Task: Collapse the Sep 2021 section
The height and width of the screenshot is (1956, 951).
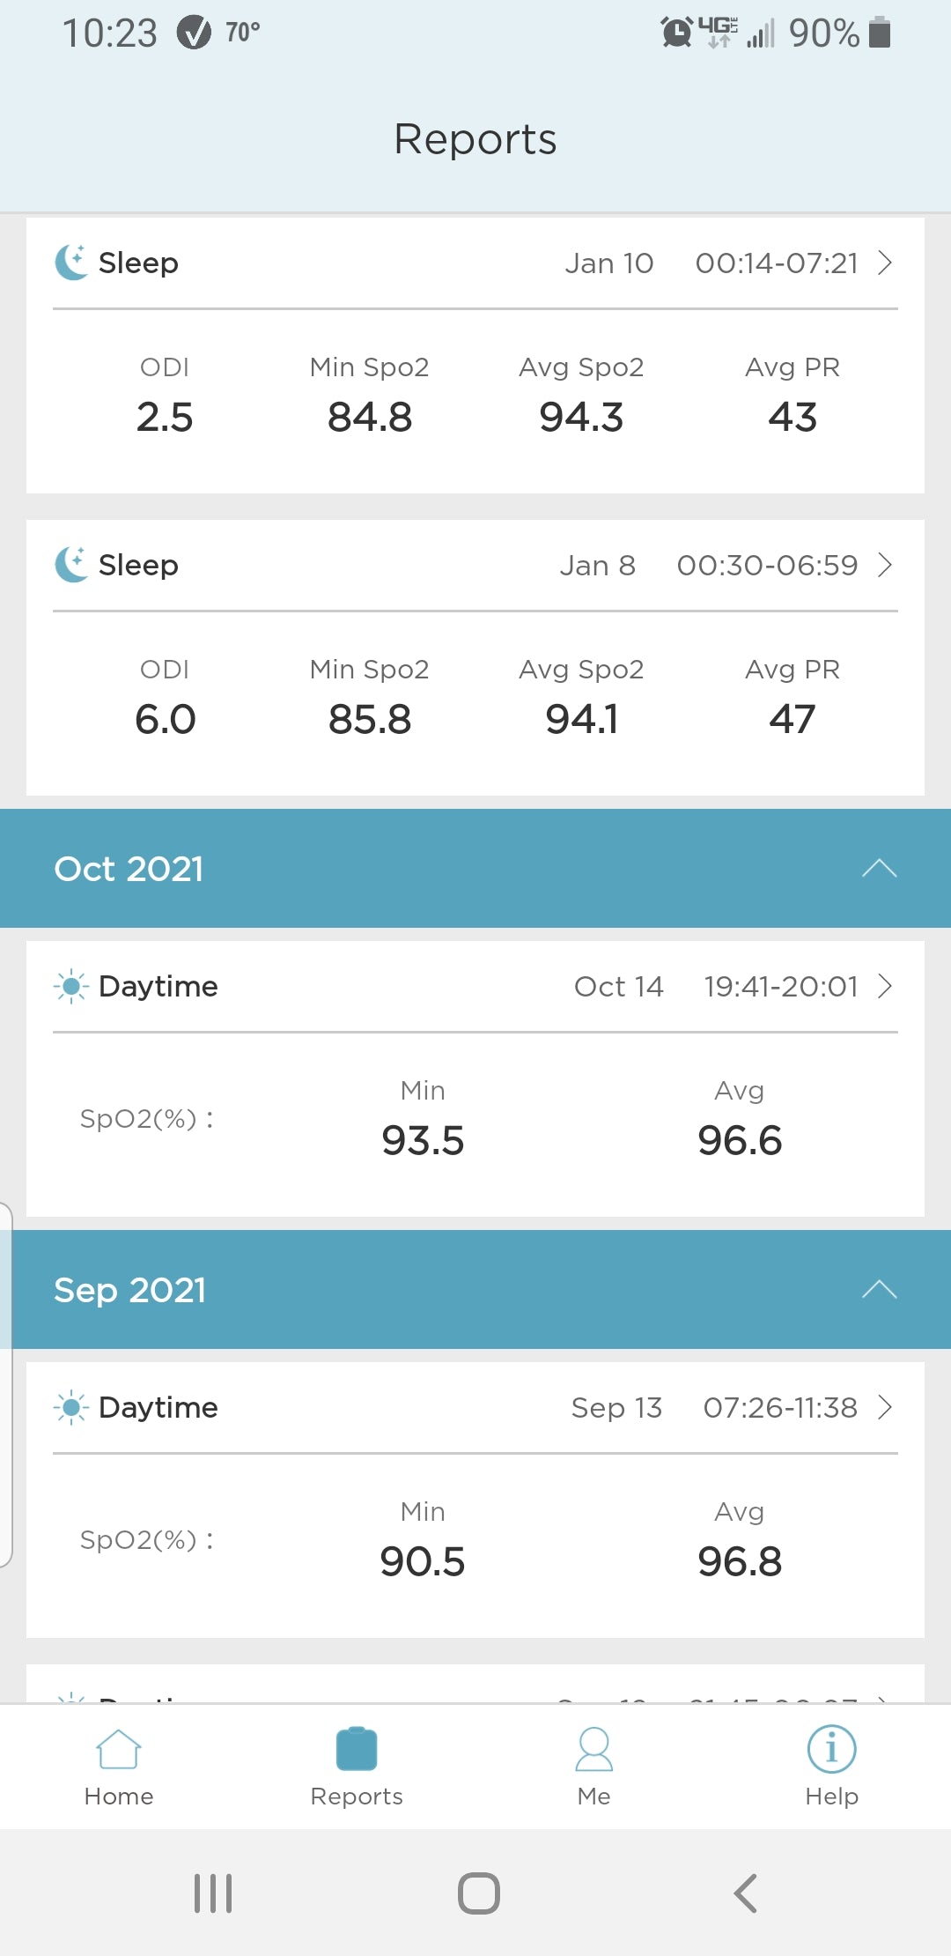Action: [x=879, y=1290]
